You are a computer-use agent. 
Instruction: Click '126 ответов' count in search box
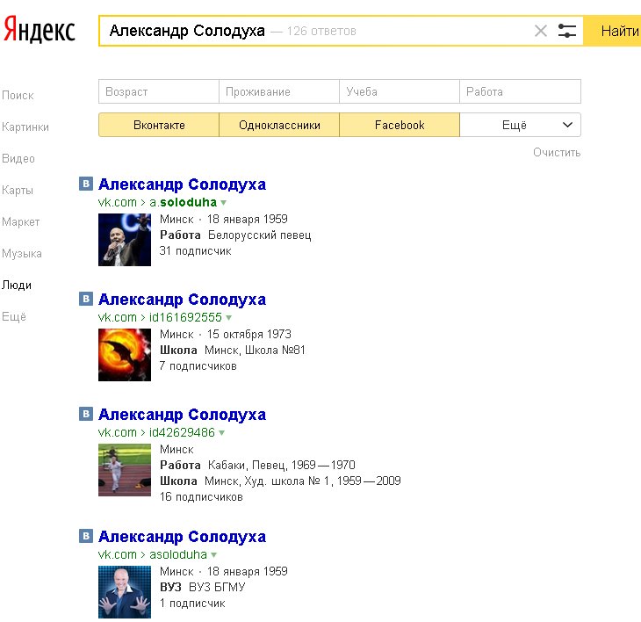pos(321,31)
